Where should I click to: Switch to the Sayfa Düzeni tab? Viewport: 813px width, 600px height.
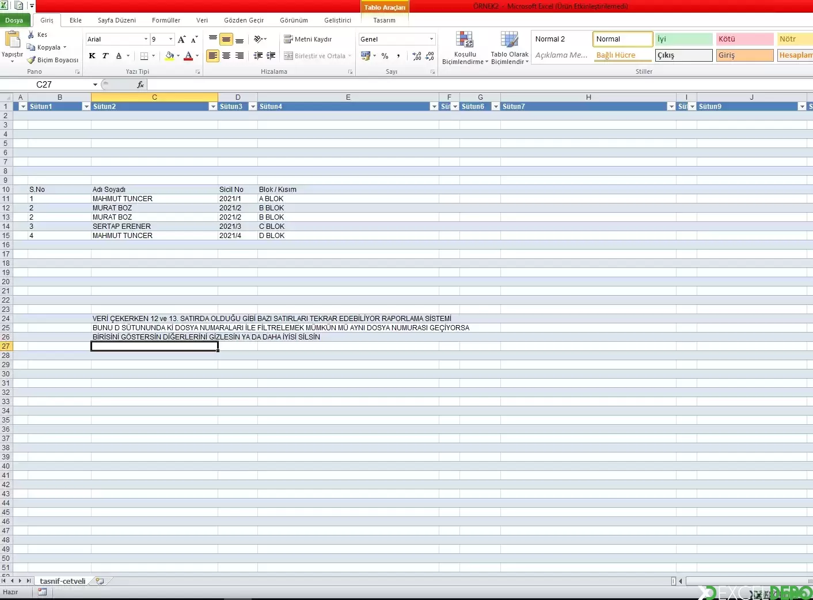[x=117, y=20]
